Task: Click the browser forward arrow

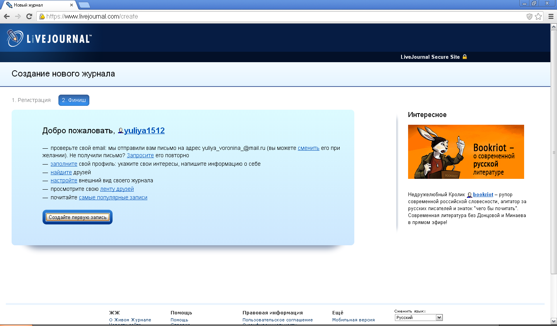Action: (x=18, y=16)
